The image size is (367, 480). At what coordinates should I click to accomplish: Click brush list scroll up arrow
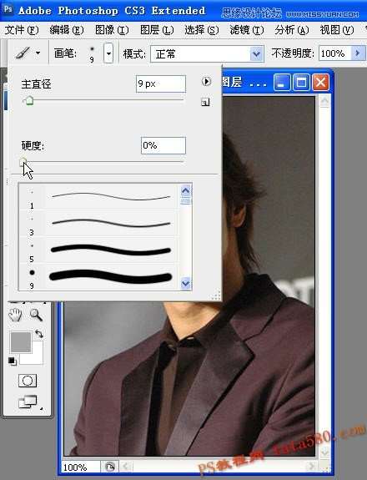click(x=186, y=190)
